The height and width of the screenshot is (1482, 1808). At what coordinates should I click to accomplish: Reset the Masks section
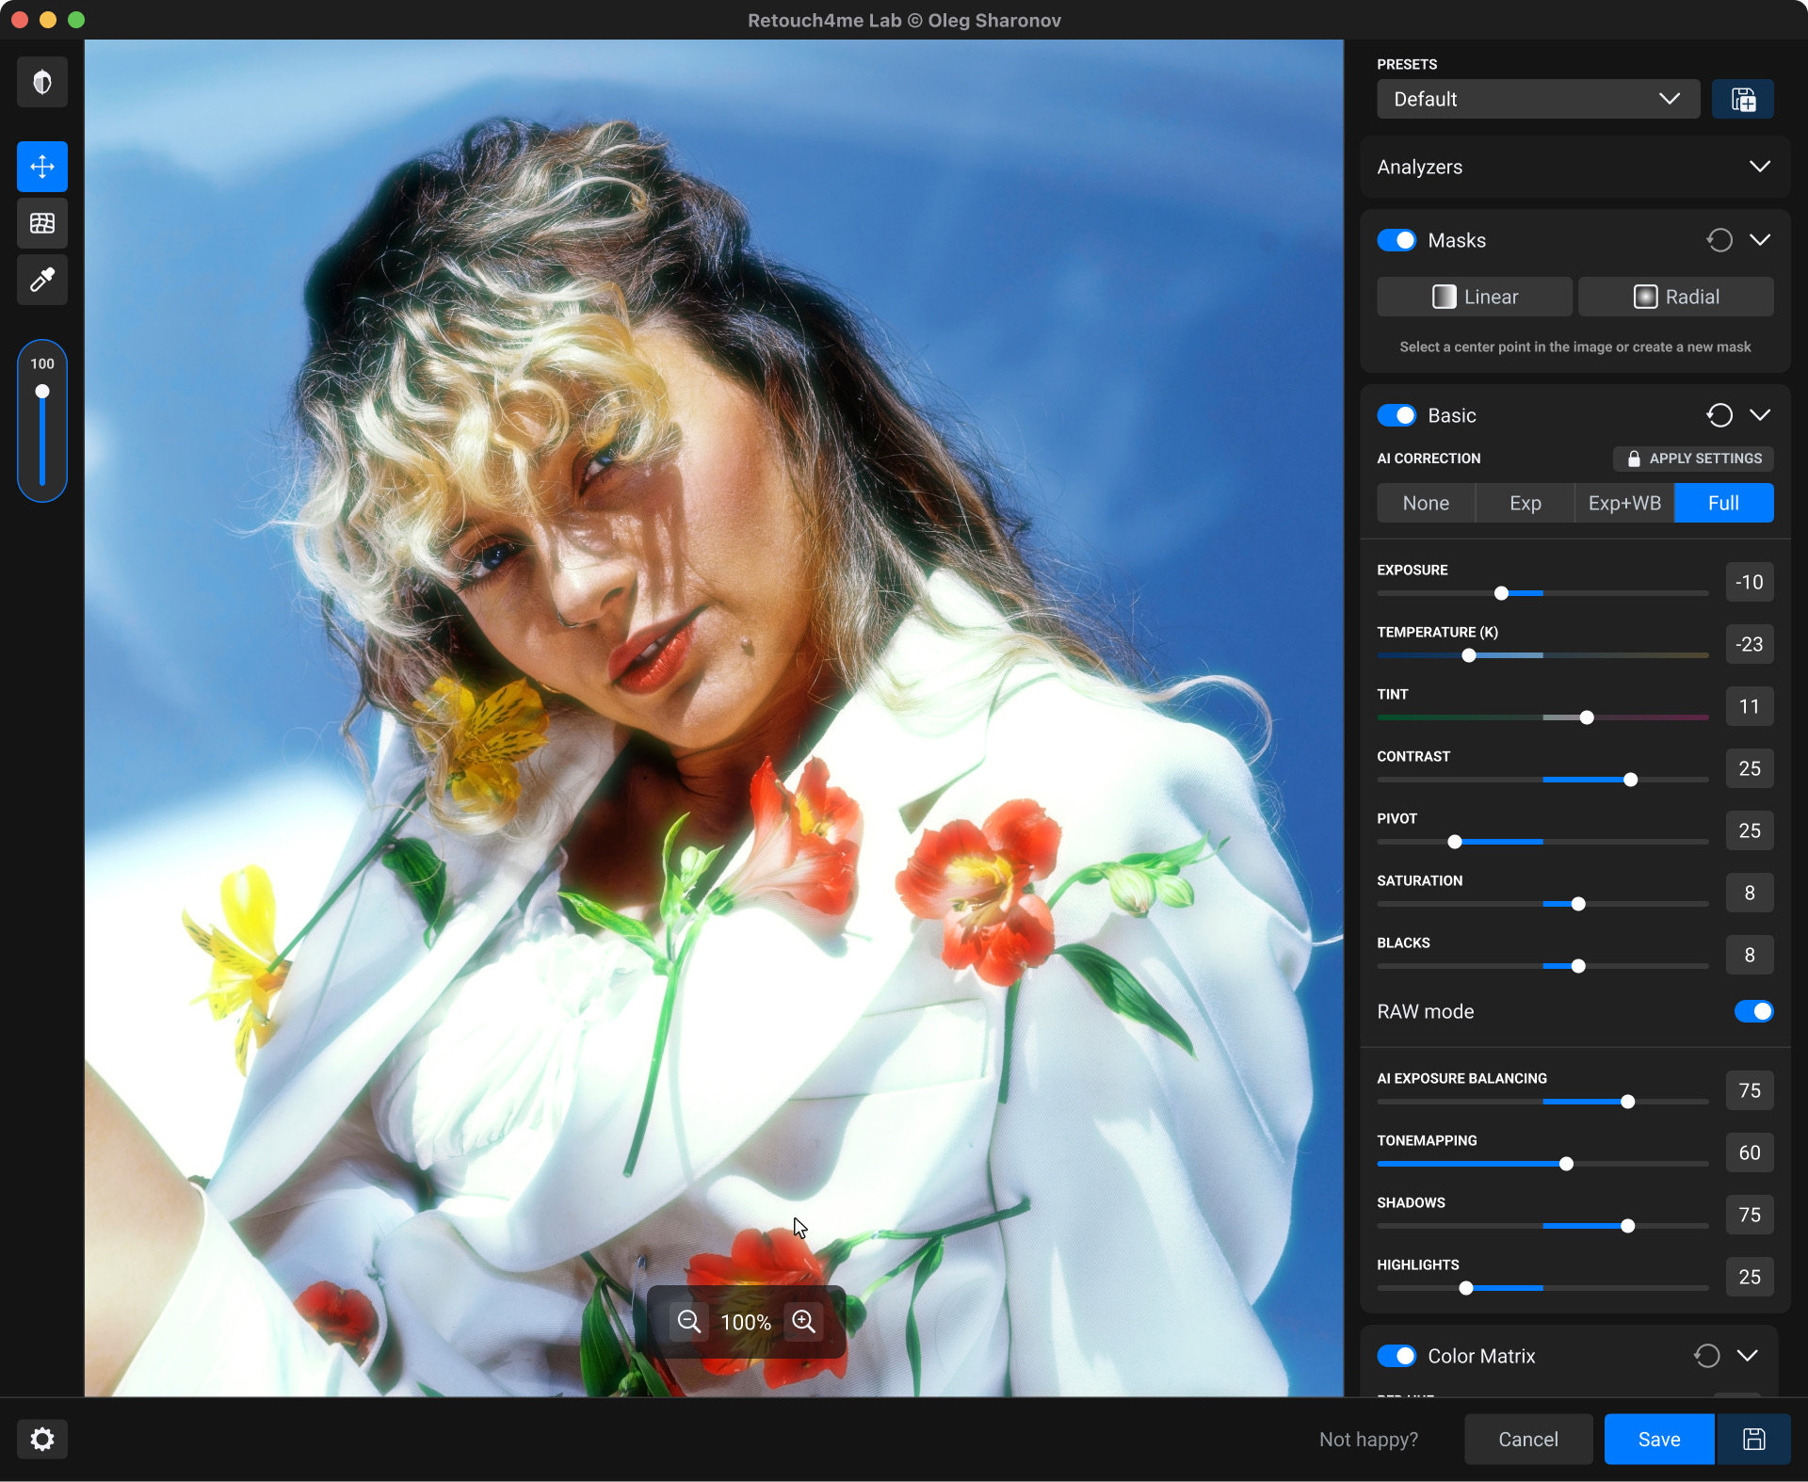pyautogui.click(x=1719, y=240)
